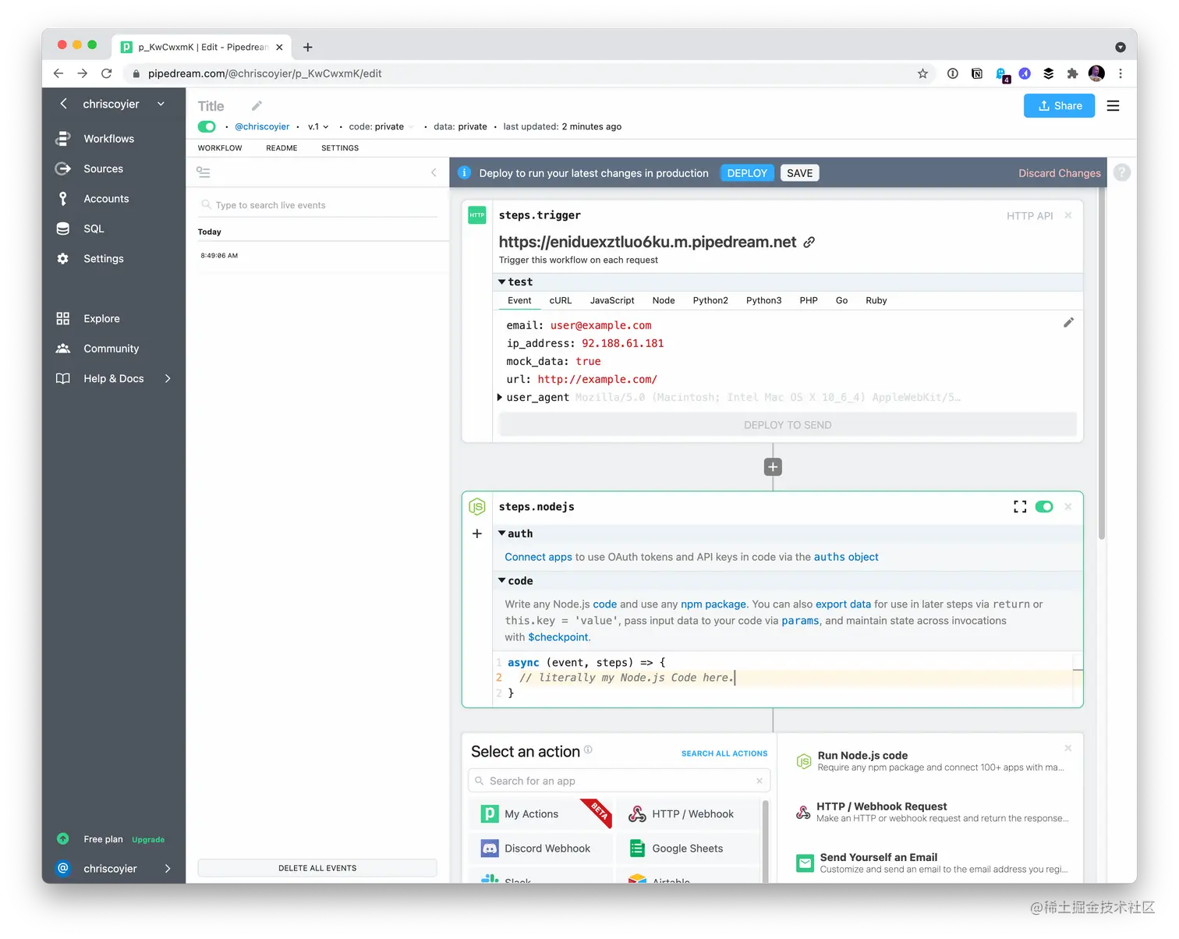The width and height of the screenshot is (1179, 939).
Task: Click Discard Changes
Action: tap(1060, 173)
